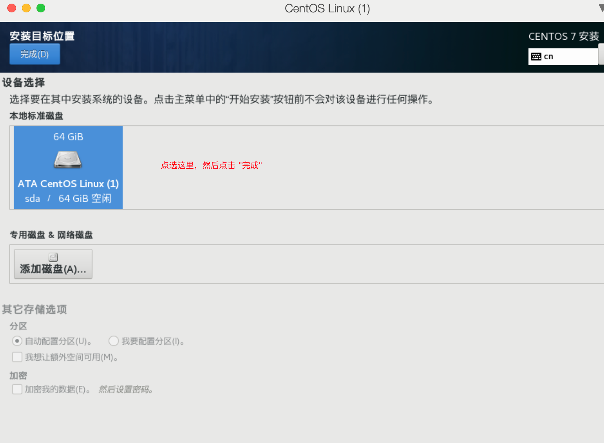Click the 64 GiB size label on disk
604x443 pixels.
68,137
